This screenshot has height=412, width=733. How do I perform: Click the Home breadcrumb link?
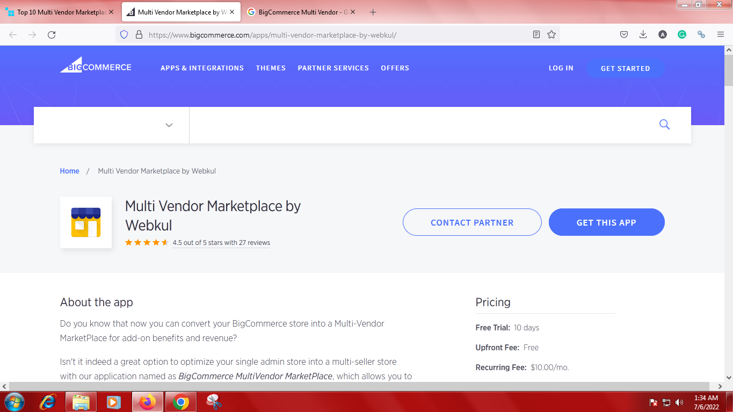coord(70,171)
